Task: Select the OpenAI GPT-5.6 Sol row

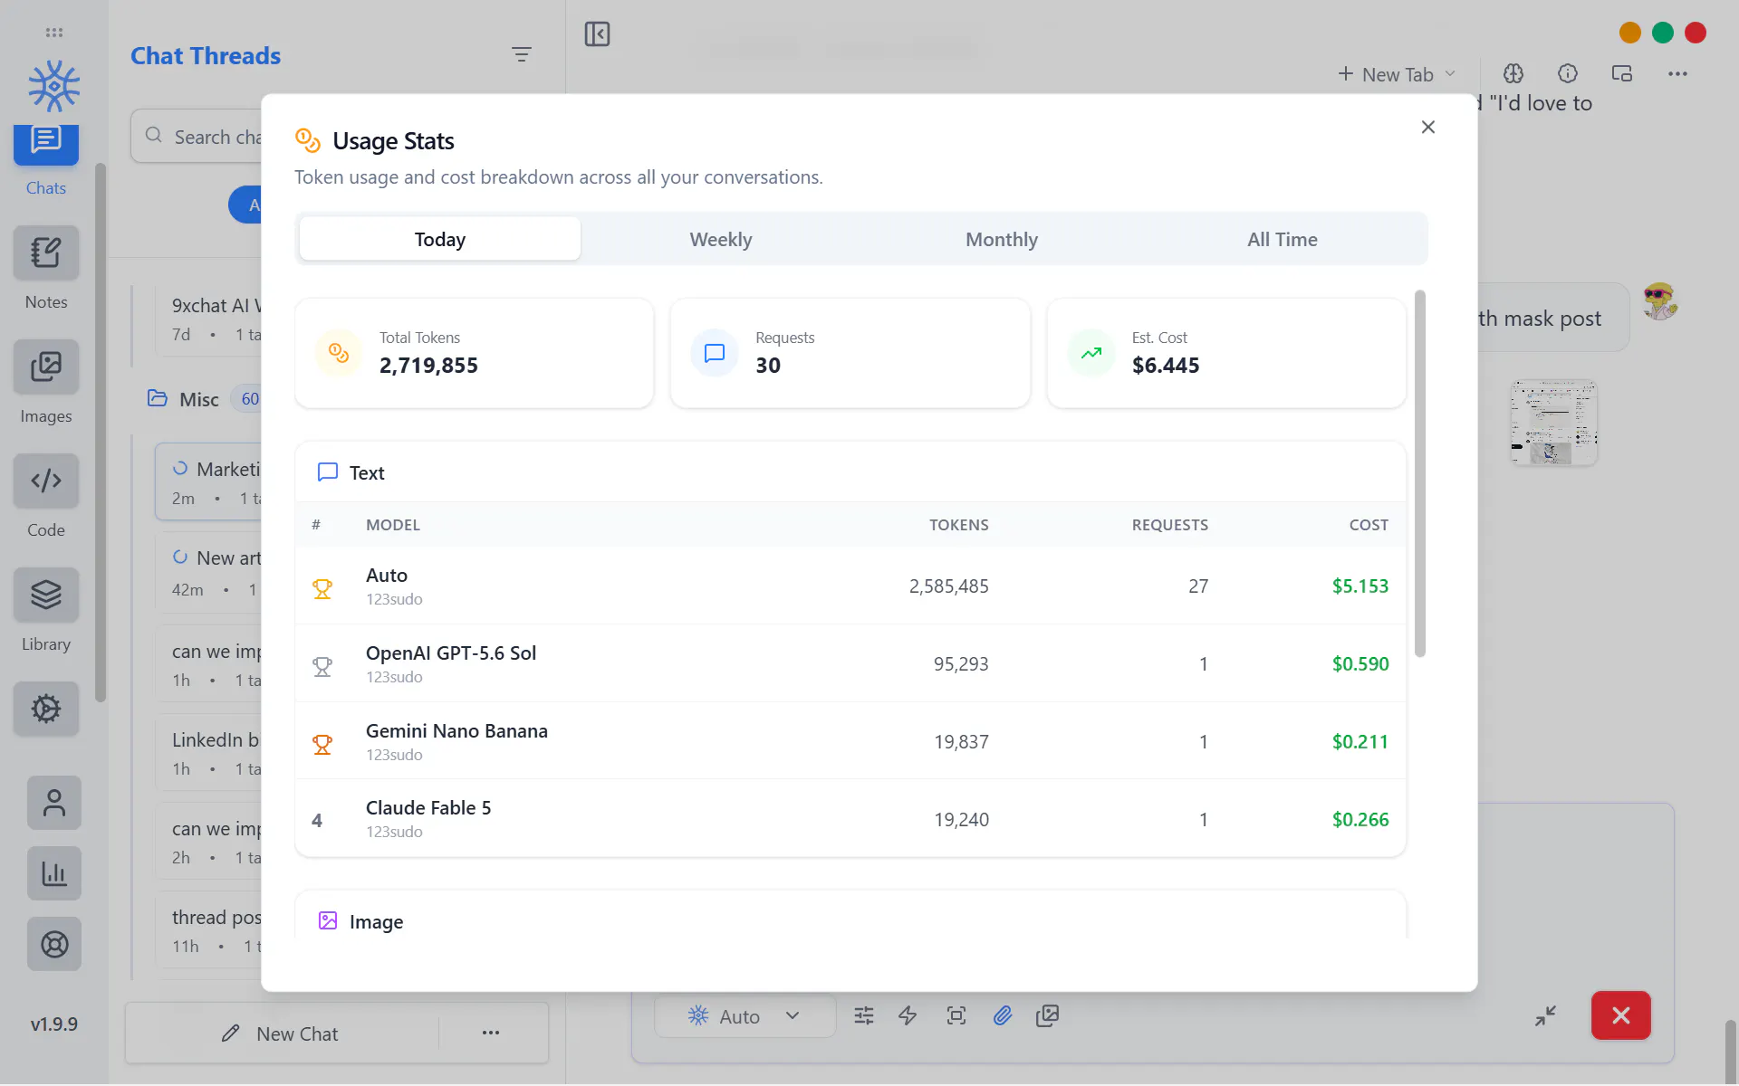Action: 850,663
